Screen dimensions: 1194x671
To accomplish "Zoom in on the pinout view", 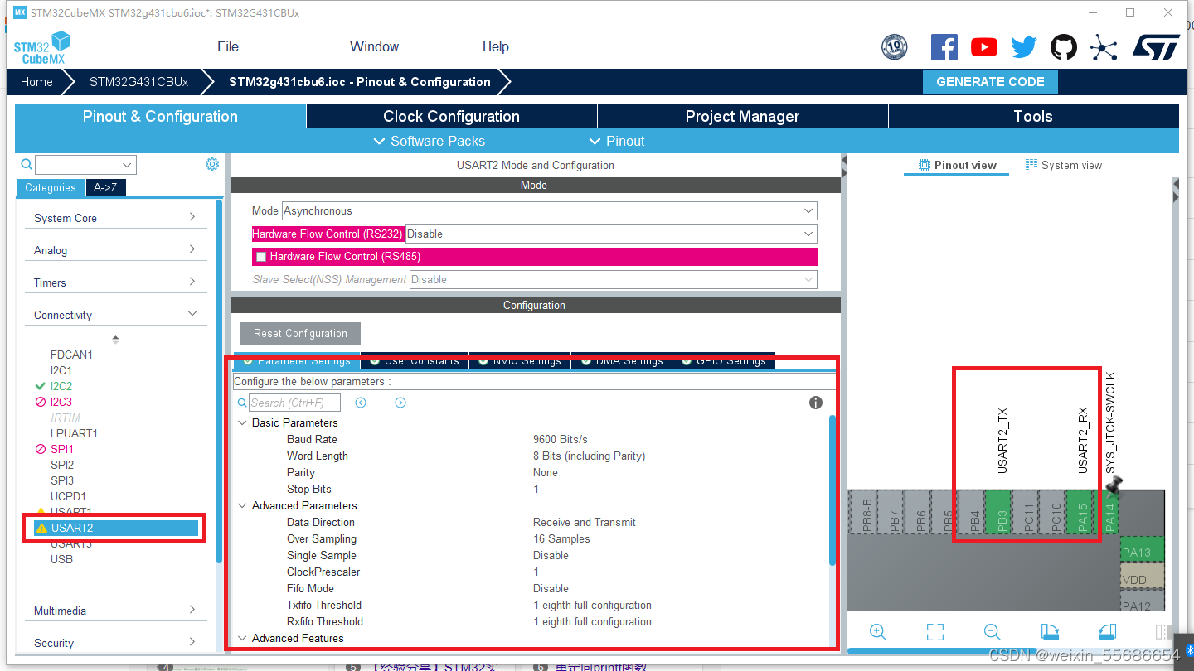I will tap(878, 632).
